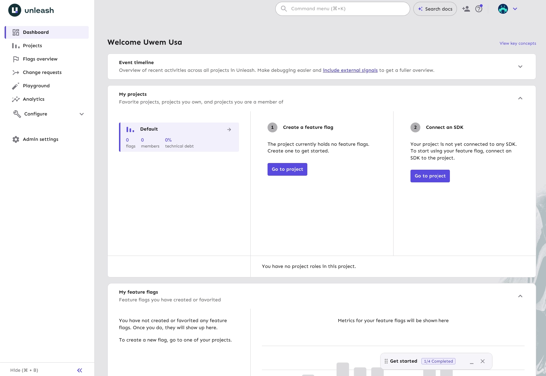Click the Default project arrow icon
The width and height of the screenshot is (546, 376).
tap(229, 130)
